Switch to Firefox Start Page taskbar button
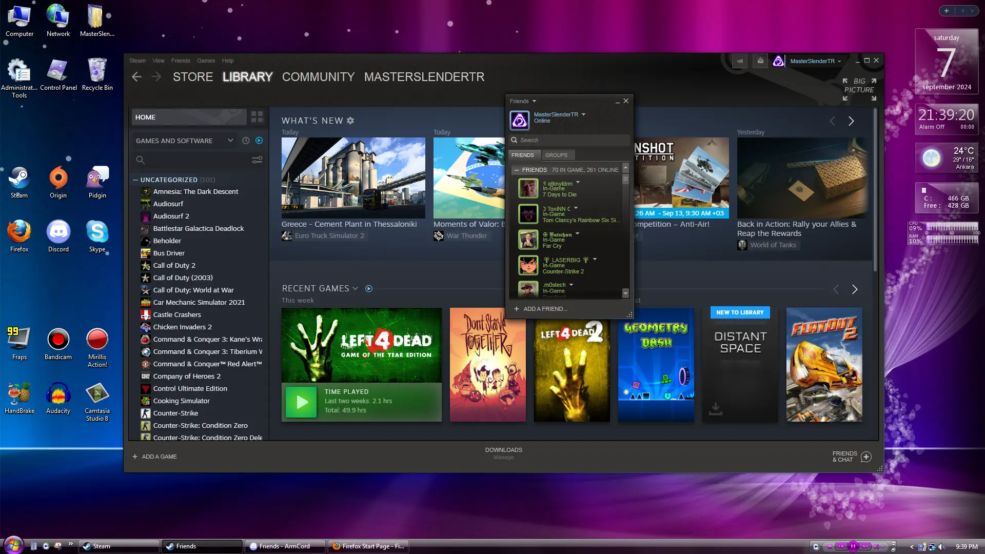This screenshot has width=985, height=554. tap(368, 546)
